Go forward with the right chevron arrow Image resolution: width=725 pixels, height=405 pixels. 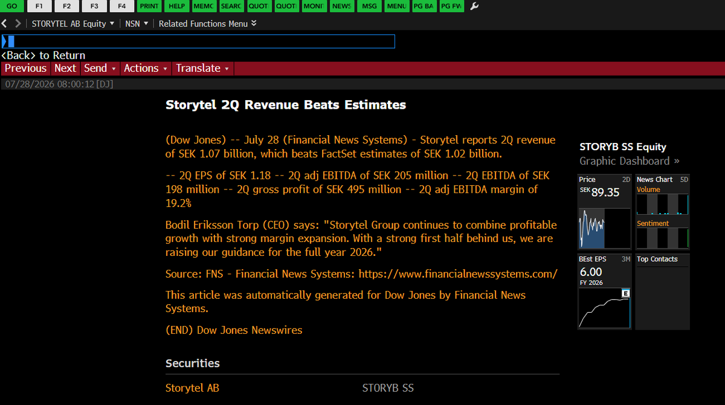[x=18, y=24]
